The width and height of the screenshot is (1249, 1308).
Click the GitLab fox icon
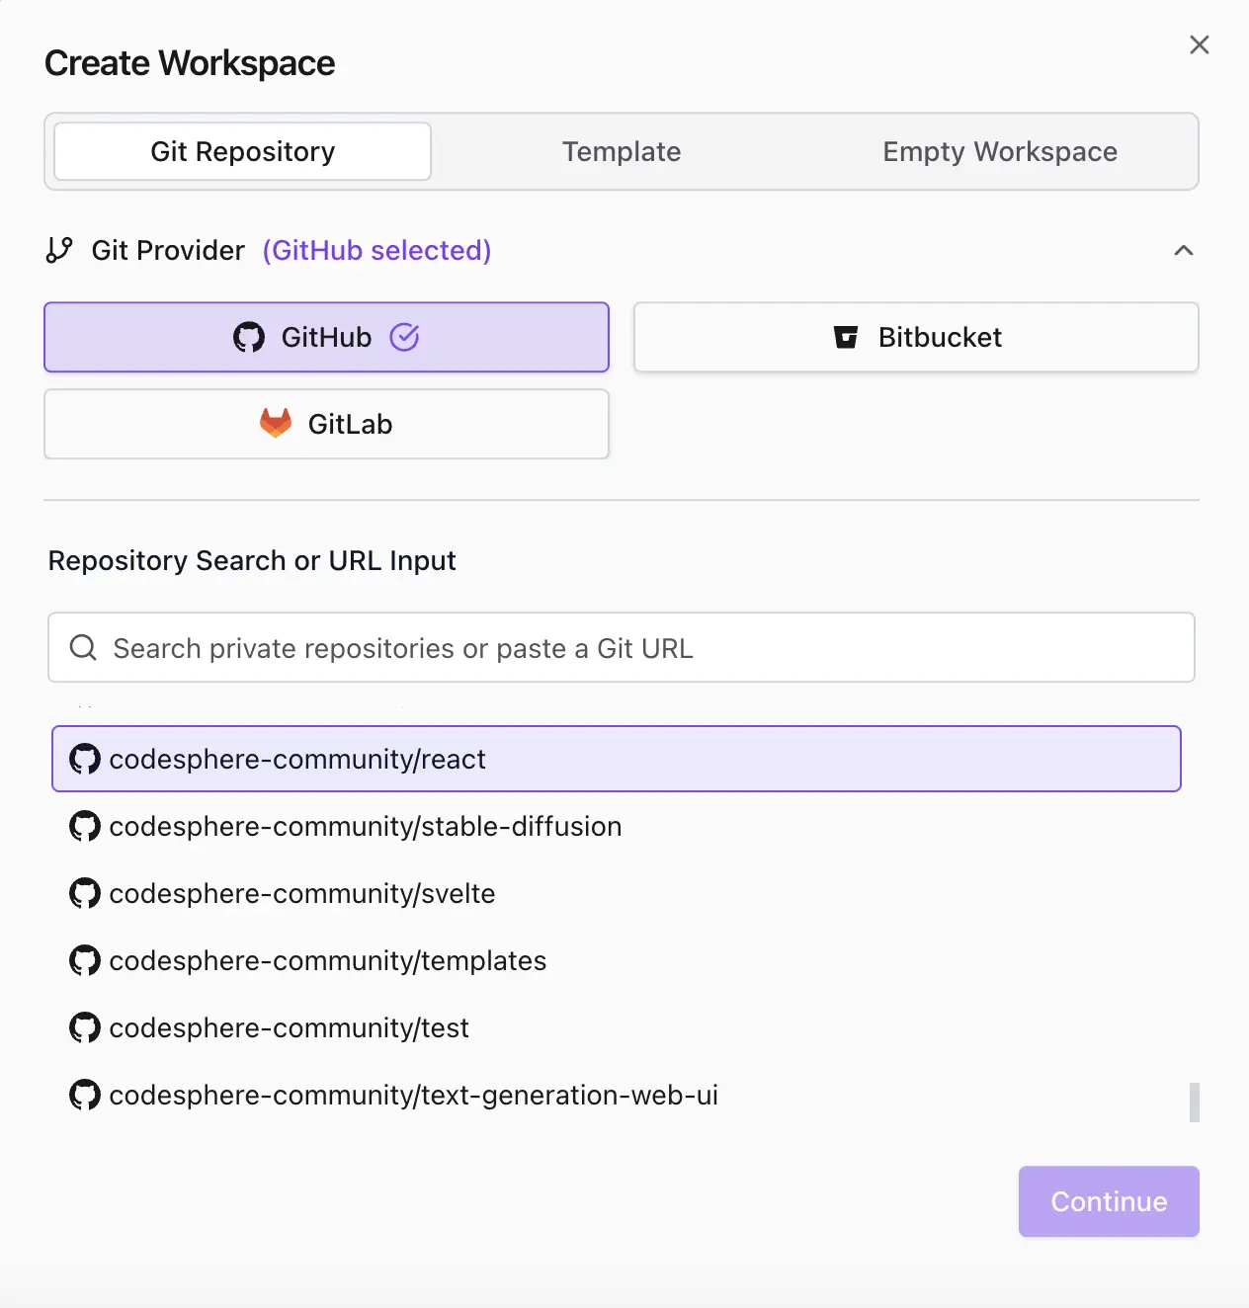tap(276, 424)
